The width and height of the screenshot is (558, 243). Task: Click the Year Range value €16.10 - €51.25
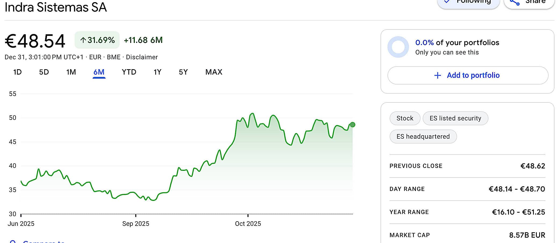519,212
